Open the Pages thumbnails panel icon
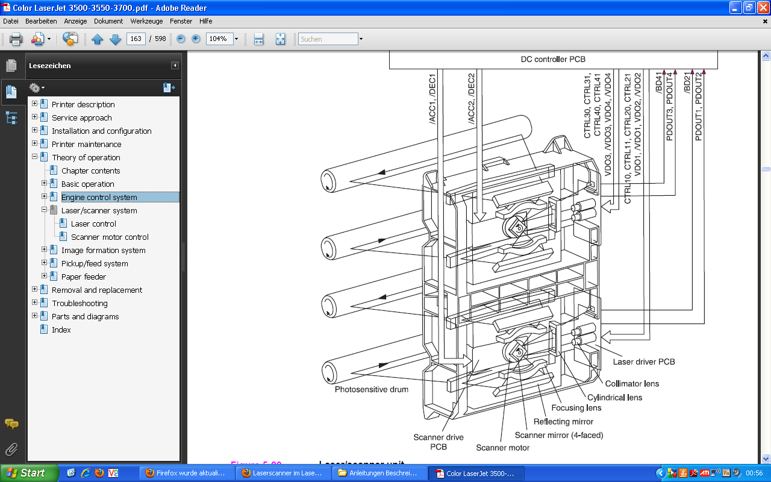 (x=11, y=66)
